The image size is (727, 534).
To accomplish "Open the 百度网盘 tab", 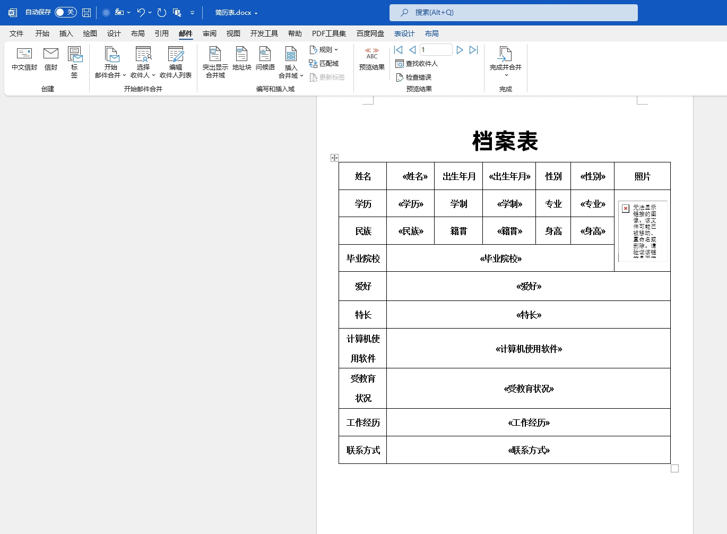I will pyautogui.click(x=370, y=33).
